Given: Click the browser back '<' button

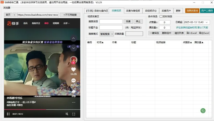Looking at the screenshot, I should tap(14, 15).
